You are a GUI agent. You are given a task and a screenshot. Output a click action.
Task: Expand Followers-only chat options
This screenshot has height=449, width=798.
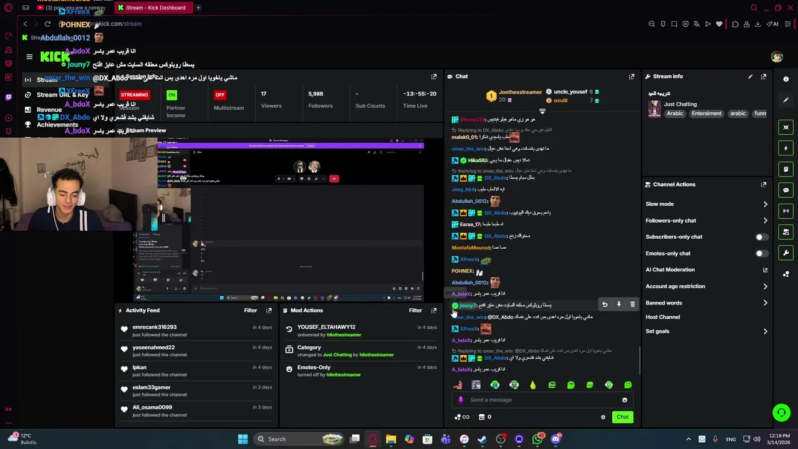pyautogui.click(x=766, y=221)
